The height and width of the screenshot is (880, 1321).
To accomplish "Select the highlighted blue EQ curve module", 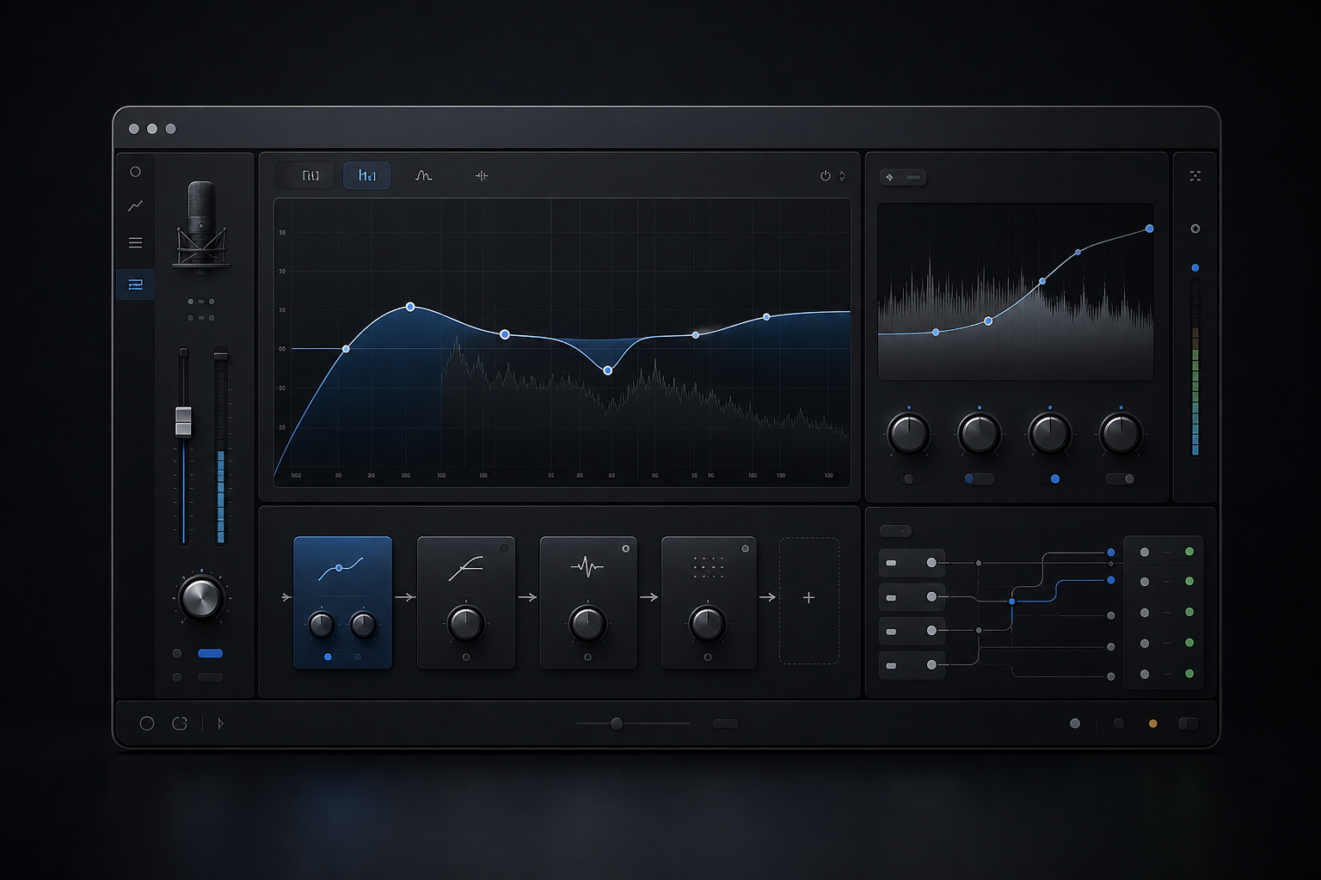I will click(x=342, y=602).
